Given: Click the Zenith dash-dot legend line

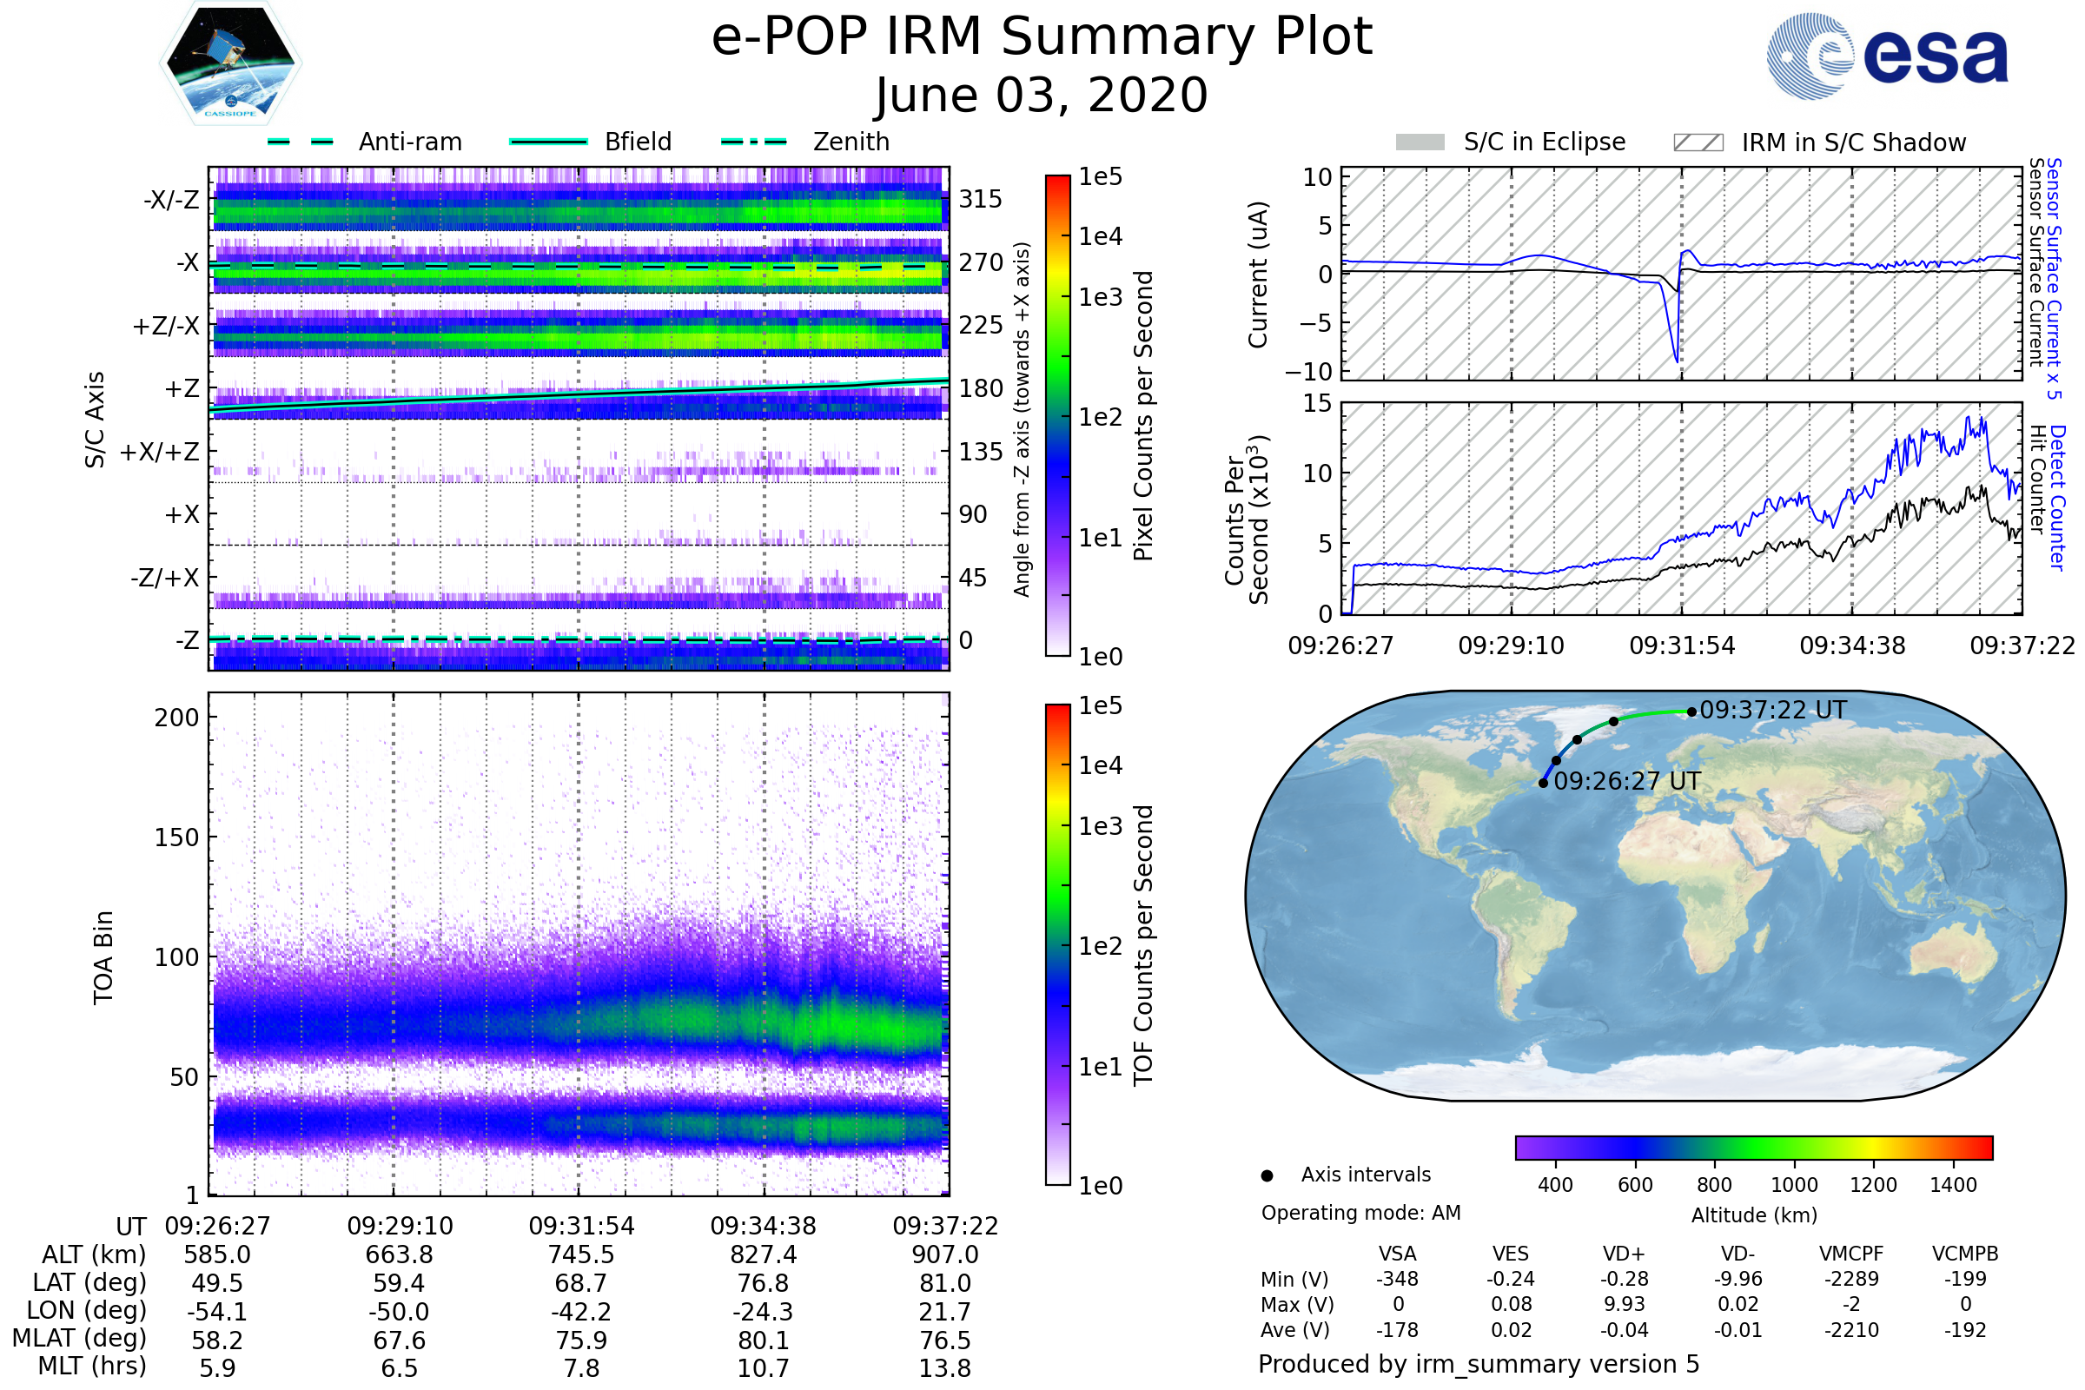Looking at the screenshot, I should click(x=754, y=142).
